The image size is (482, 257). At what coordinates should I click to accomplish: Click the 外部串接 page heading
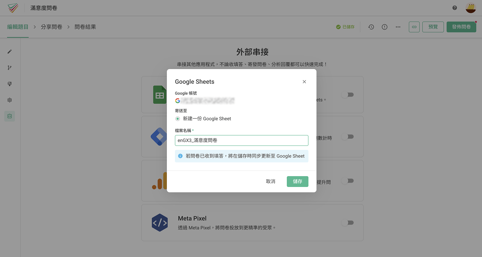coord(252,52)
